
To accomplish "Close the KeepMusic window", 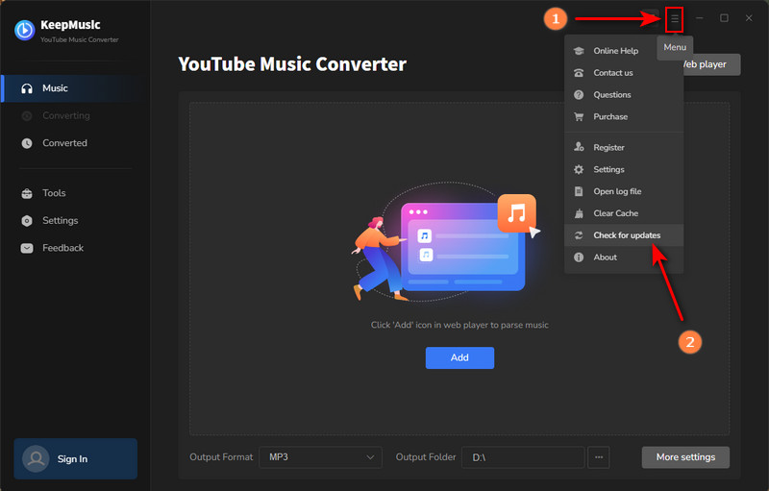I will pos(749,18).
